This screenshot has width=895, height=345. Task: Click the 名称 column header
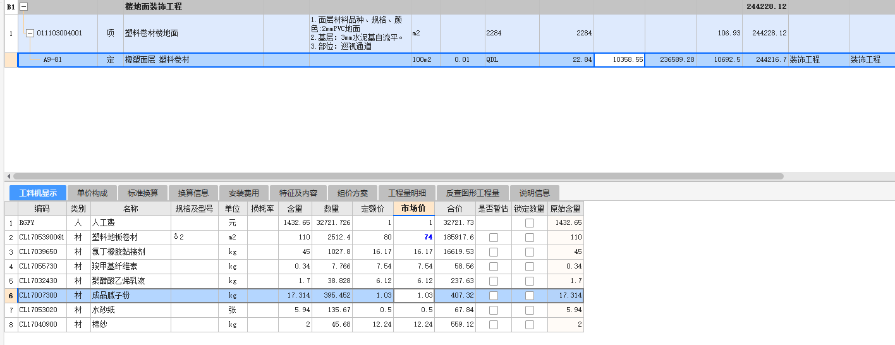(x=130, y=208)
